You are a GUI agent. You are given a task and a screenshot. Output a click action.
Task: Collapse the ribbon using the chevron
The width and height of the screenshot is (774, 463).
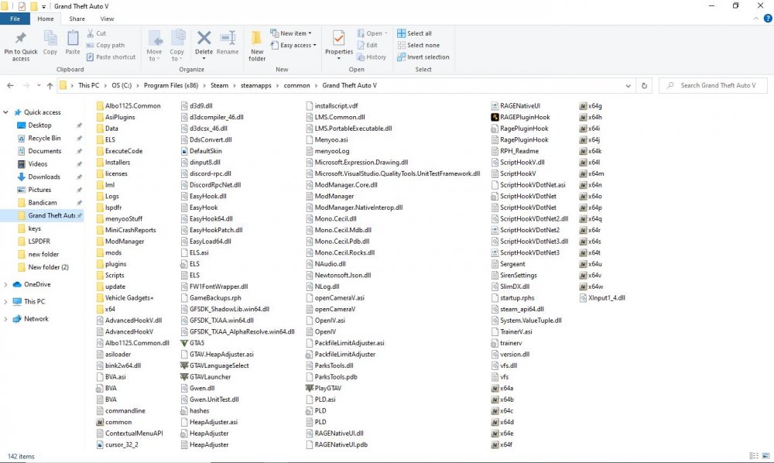pyautogui.click(x=755, y=19)
